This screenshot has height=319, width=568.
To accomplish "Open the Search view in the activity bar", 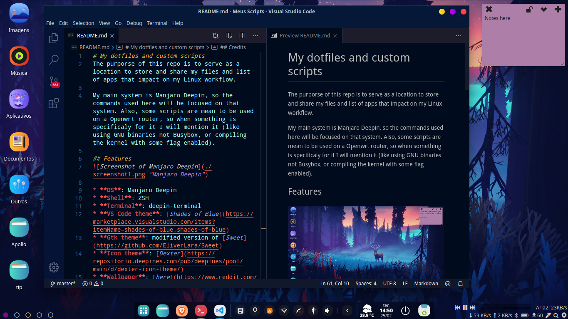I will [54, 60].
